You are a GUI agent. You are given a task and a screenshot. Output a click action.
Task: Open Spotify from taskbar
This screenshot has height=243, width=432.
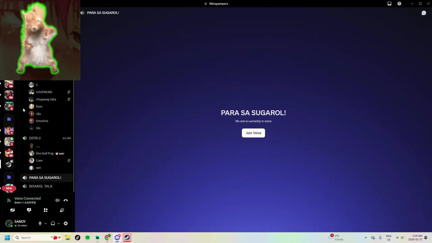click(x=87, y=238)
